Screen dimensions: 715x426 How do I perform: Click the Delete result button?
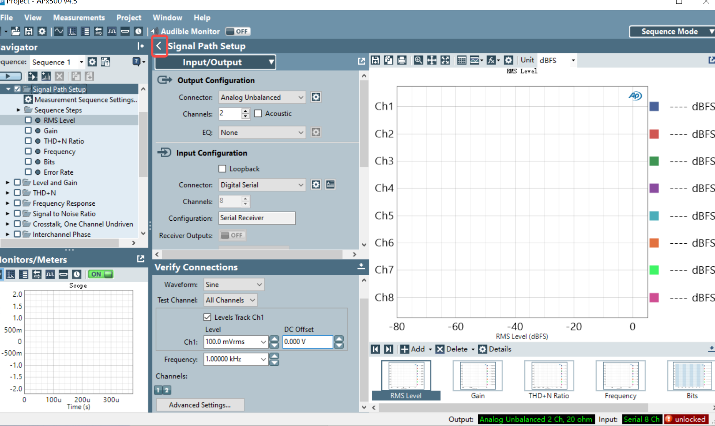tap(452, 349)
